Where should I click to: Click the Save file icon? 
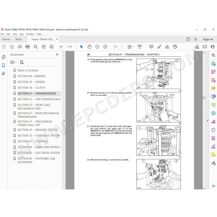[4, 47]
